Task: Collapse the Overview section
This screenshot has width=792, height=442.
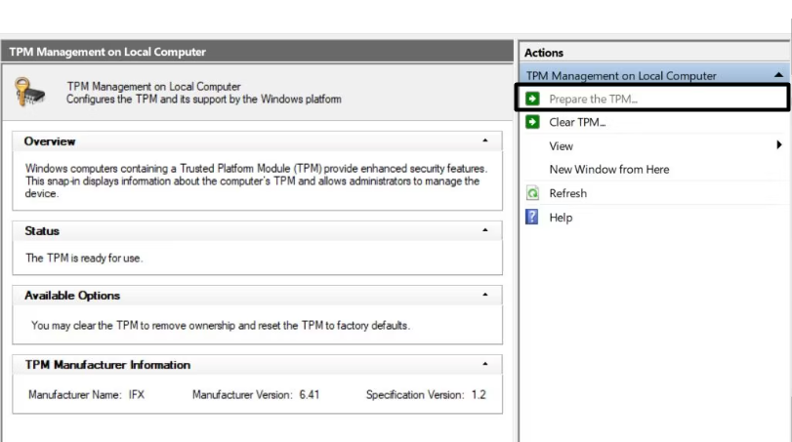Action: 485,141
